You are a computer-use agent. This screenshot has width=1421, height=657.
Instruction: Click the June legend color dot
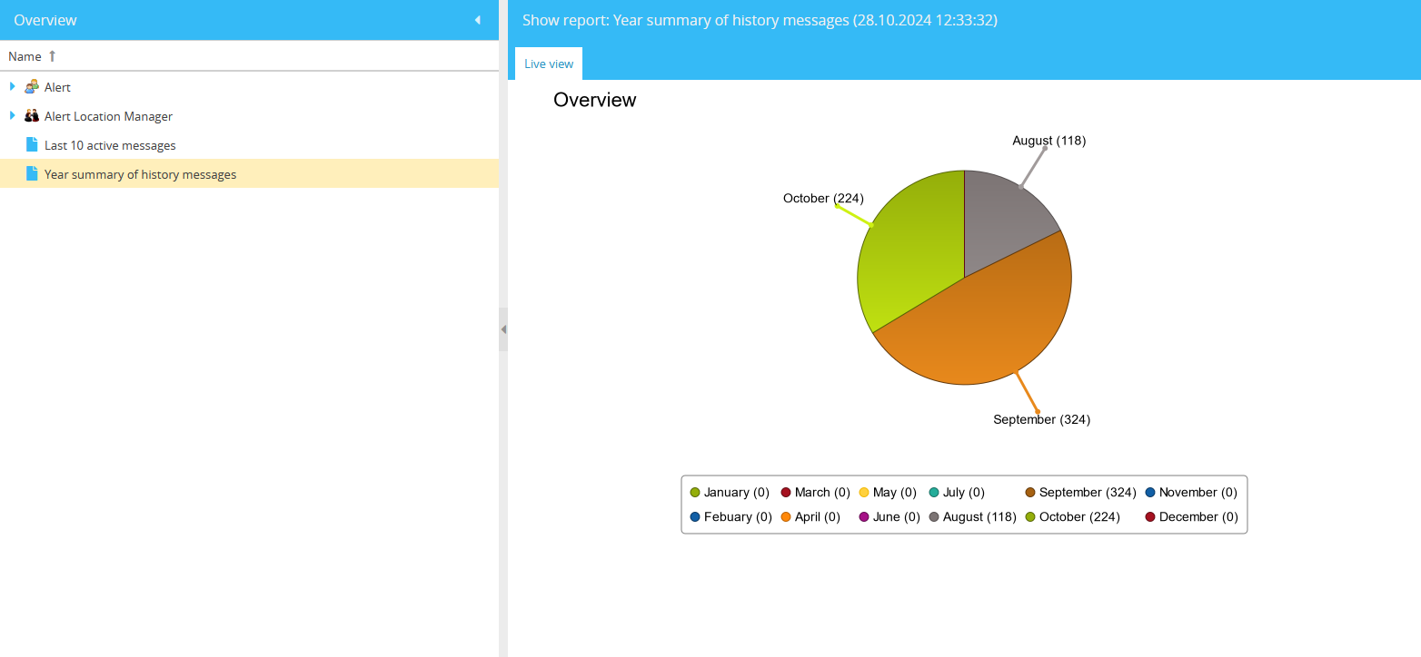[x=864, y=517]
